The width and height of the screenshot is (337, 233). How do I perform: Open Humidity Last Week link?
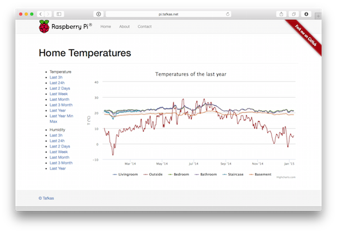tap(58, 152)
